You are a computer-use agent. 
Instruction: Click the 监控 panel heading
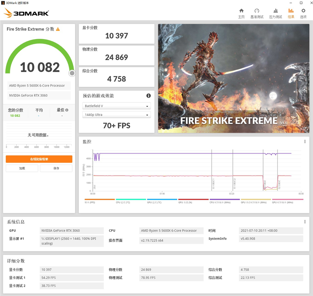pos(87,141)
